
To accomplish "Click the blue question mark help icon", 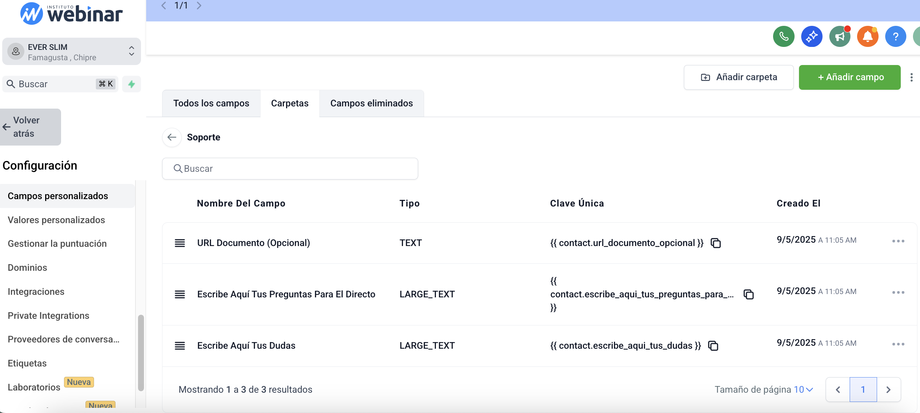I will pyautogui.click(x=896, y=37).
